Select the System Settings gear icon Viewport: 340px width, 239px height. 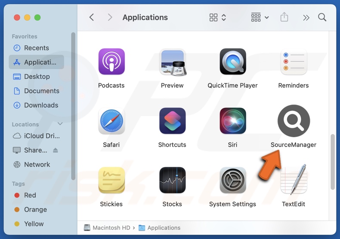click(233, 180)
